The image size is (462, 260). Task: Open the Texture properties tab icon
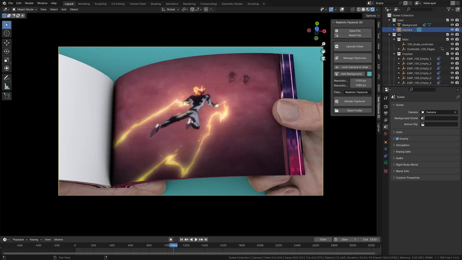tap(386, 171)
